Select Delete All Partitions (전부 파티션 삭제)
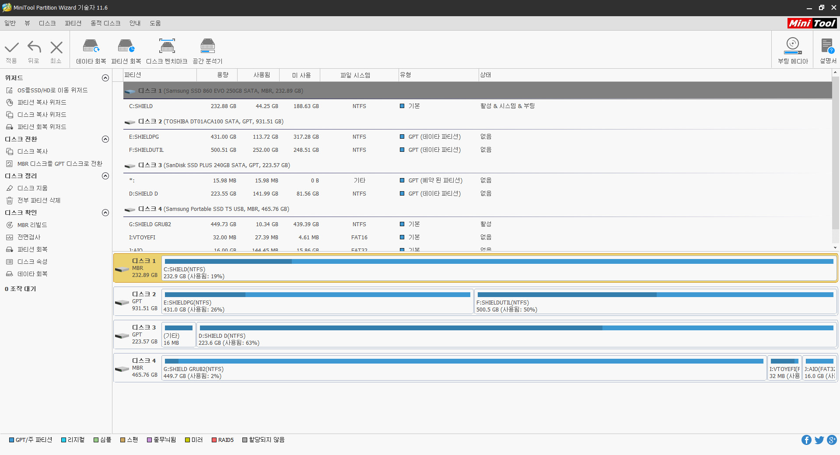This screenshot has width=840, height=455. tap(39, 200)
